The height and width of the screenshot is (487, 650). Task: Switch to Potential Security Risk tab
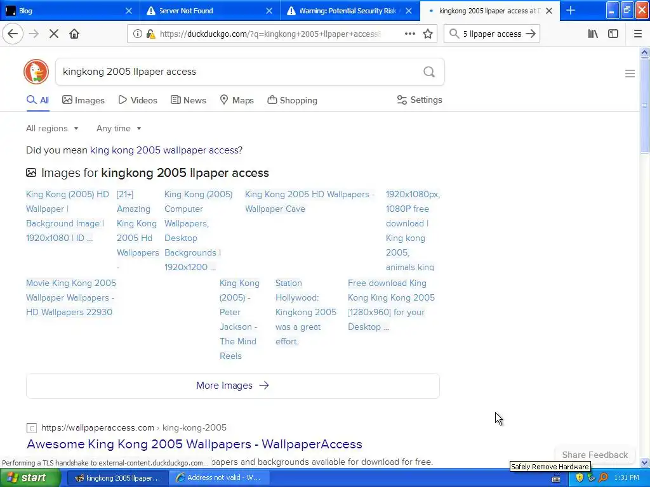coord(350,11)
